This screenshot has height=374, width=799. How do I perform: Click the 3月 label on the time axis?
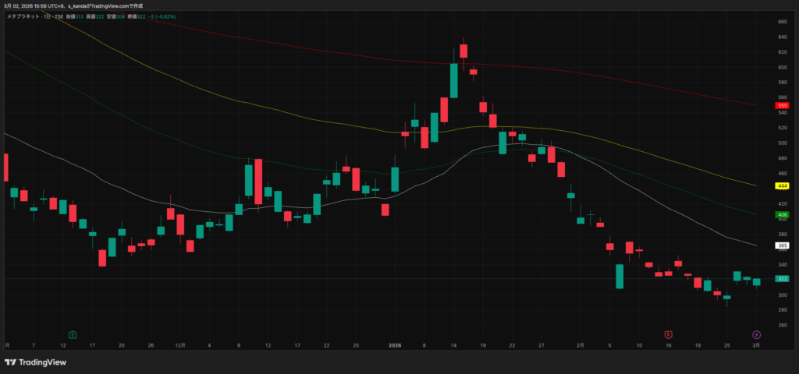click(756, 344)
